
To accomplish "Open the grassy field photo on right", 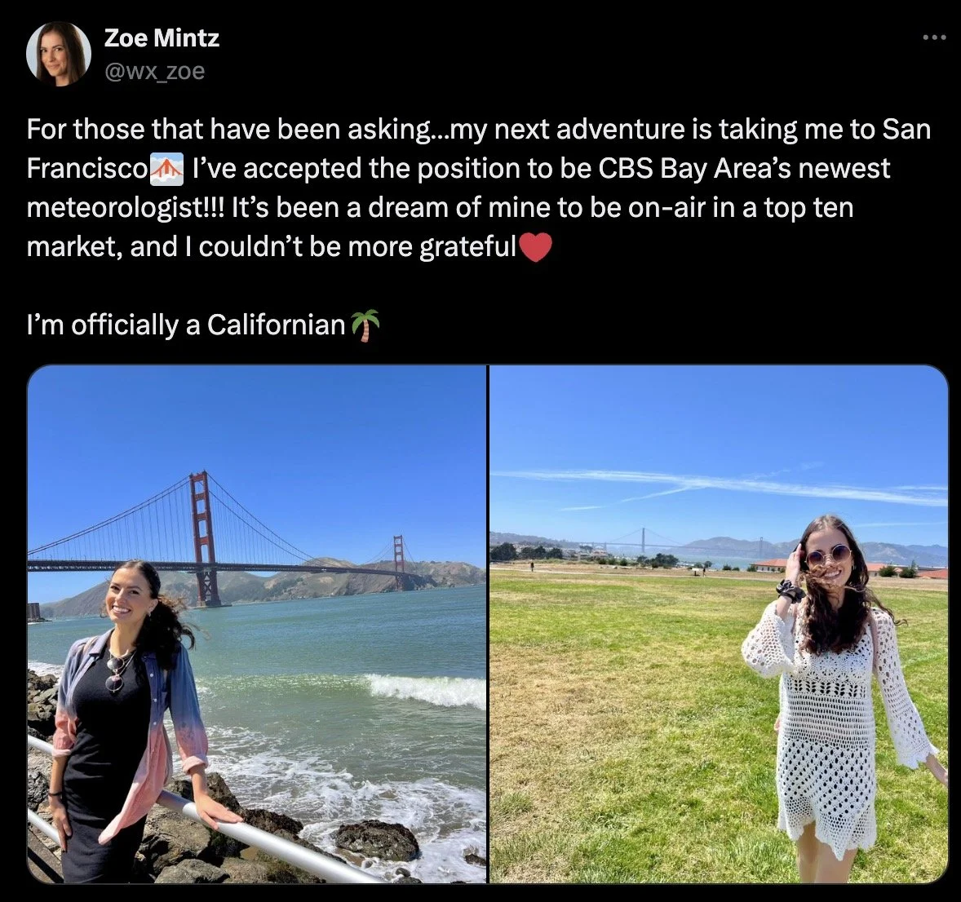I will click(719, 624).
